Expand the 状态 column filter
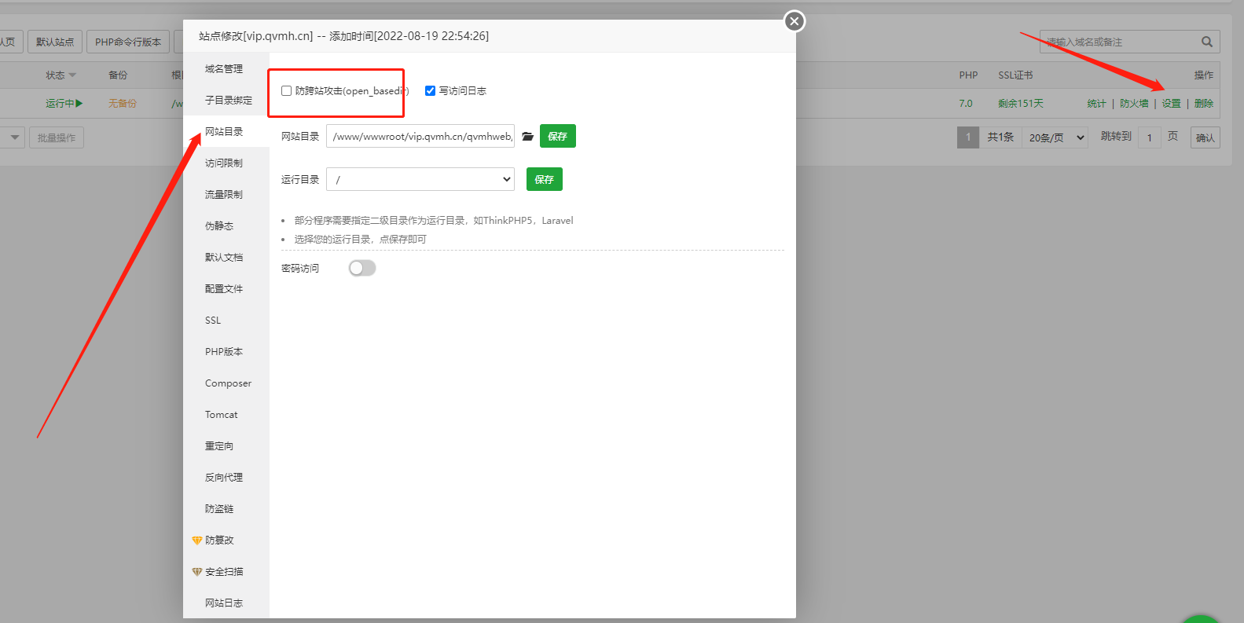1244x623 pixels. point(72,75)
